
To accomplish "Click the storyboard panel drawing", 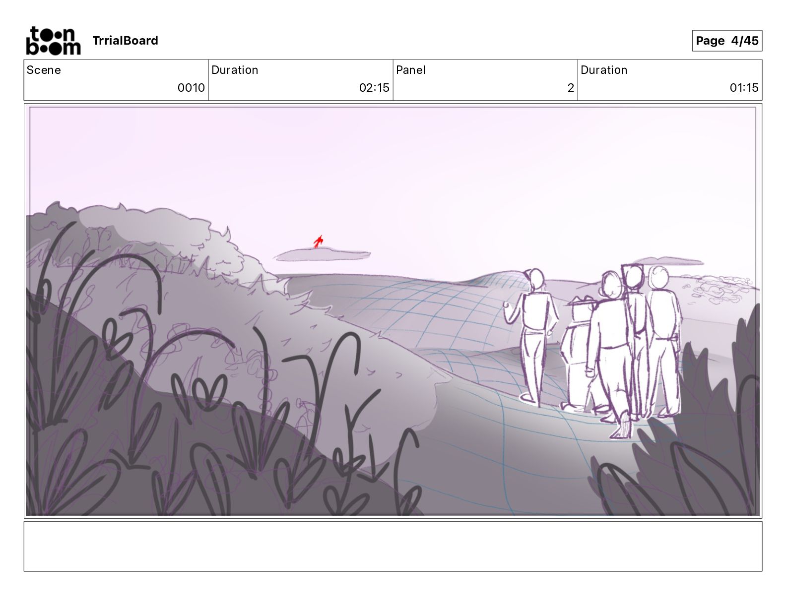I will pos(393,311).
